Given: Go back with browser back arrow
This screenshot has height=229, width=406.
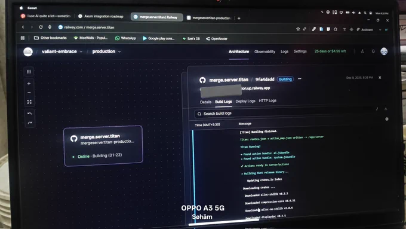Looking at the screenshot, I should (23, 27).
